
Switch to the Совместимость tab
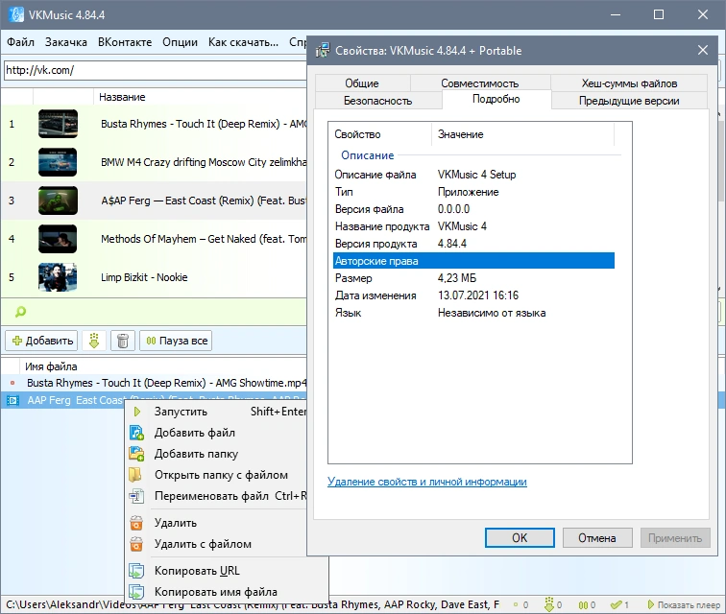click(x=480, y=83)
